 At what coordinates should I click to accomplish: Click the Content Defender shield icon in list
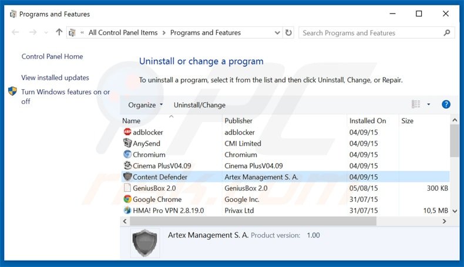[127, 177]
